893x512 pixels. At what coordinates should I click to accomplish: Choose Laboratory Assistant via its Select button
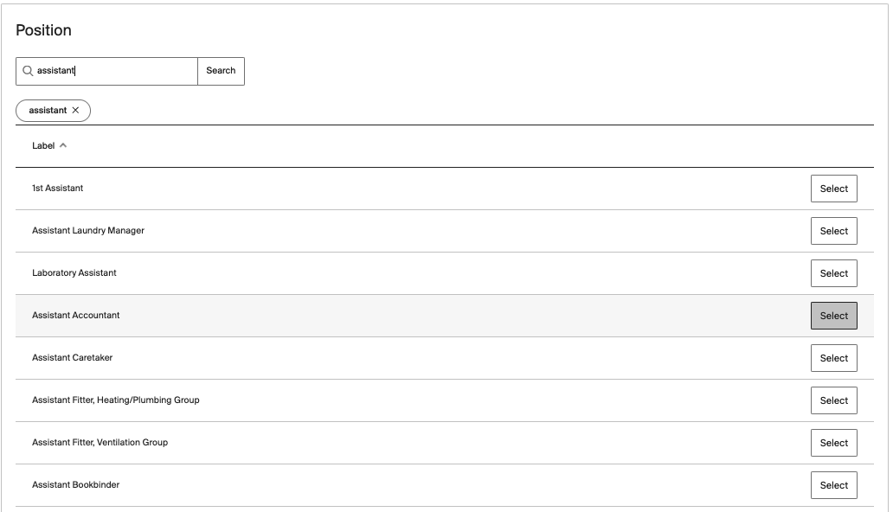coord(833,273)
